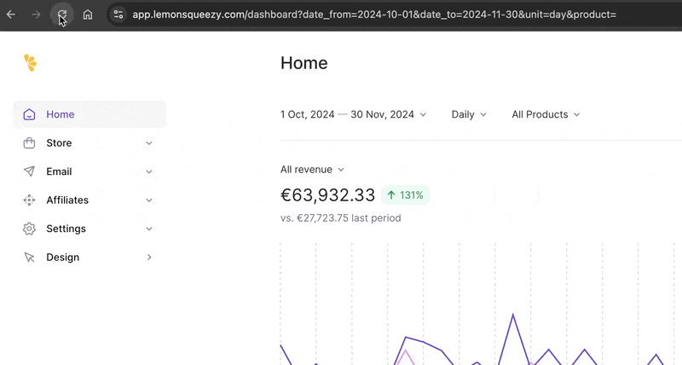Expand the Email submenu chevron
The height and width of the screenshot is (365, 682).
(x=149, y=171)
